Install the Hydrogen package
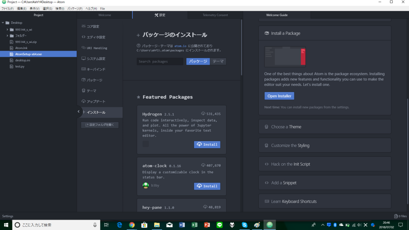Viewport: 409px width, 230px height. 207,144
